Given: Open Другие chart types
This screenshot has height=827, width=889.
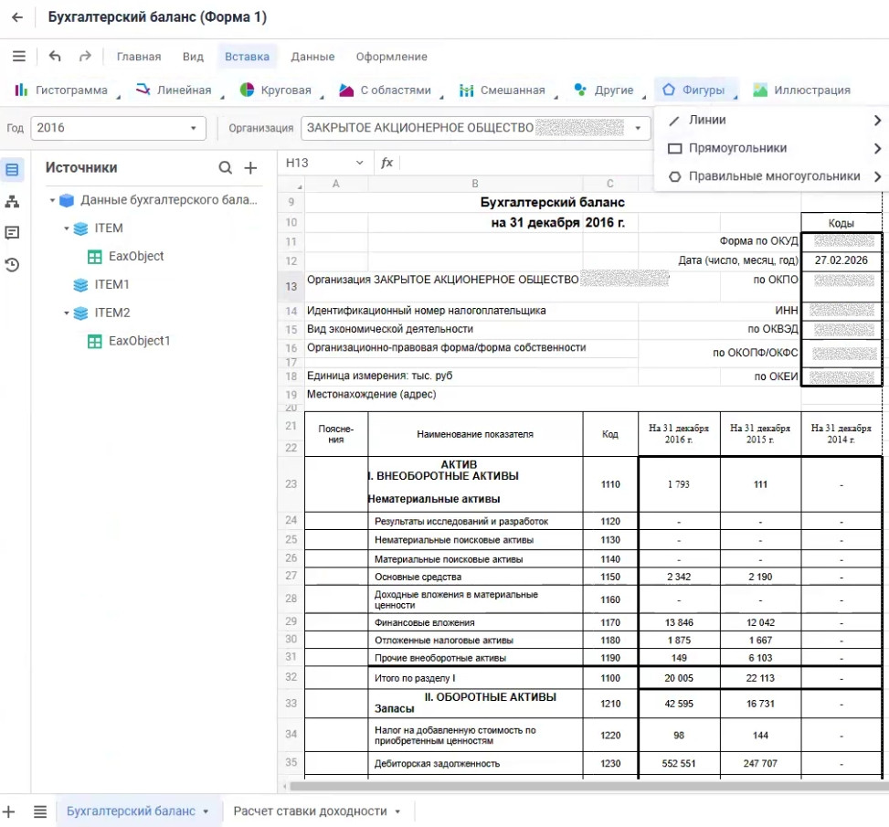Looking at the screenshot, I should [609, 90].
